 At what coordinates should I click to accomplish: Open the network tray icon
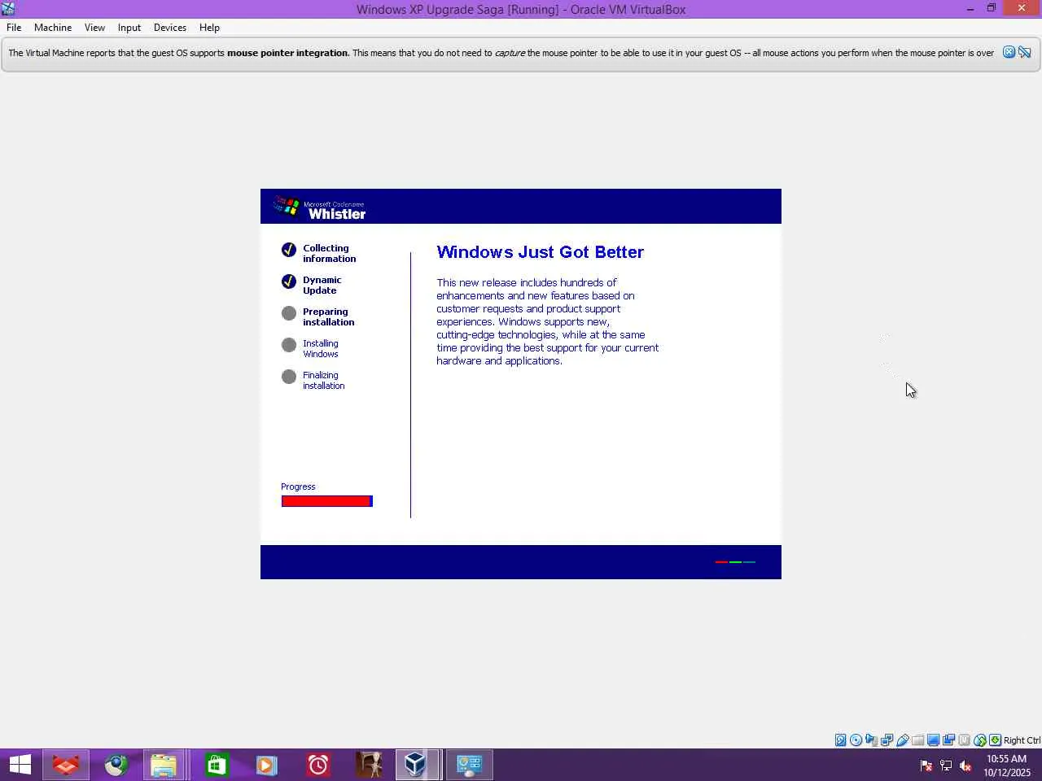(946, 765)
